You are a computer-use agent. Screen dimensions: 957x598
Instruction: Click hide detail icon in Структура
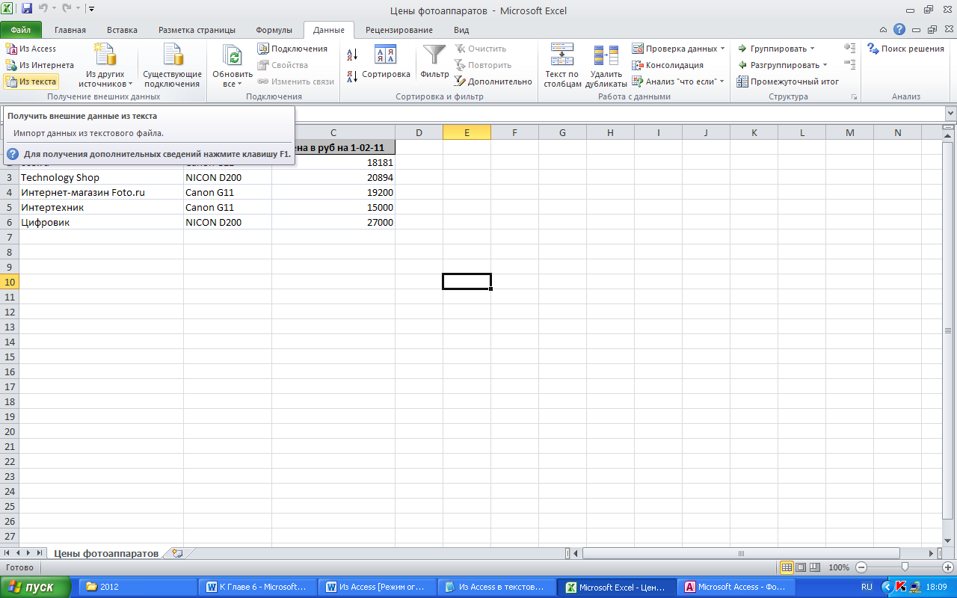(849, 65)
